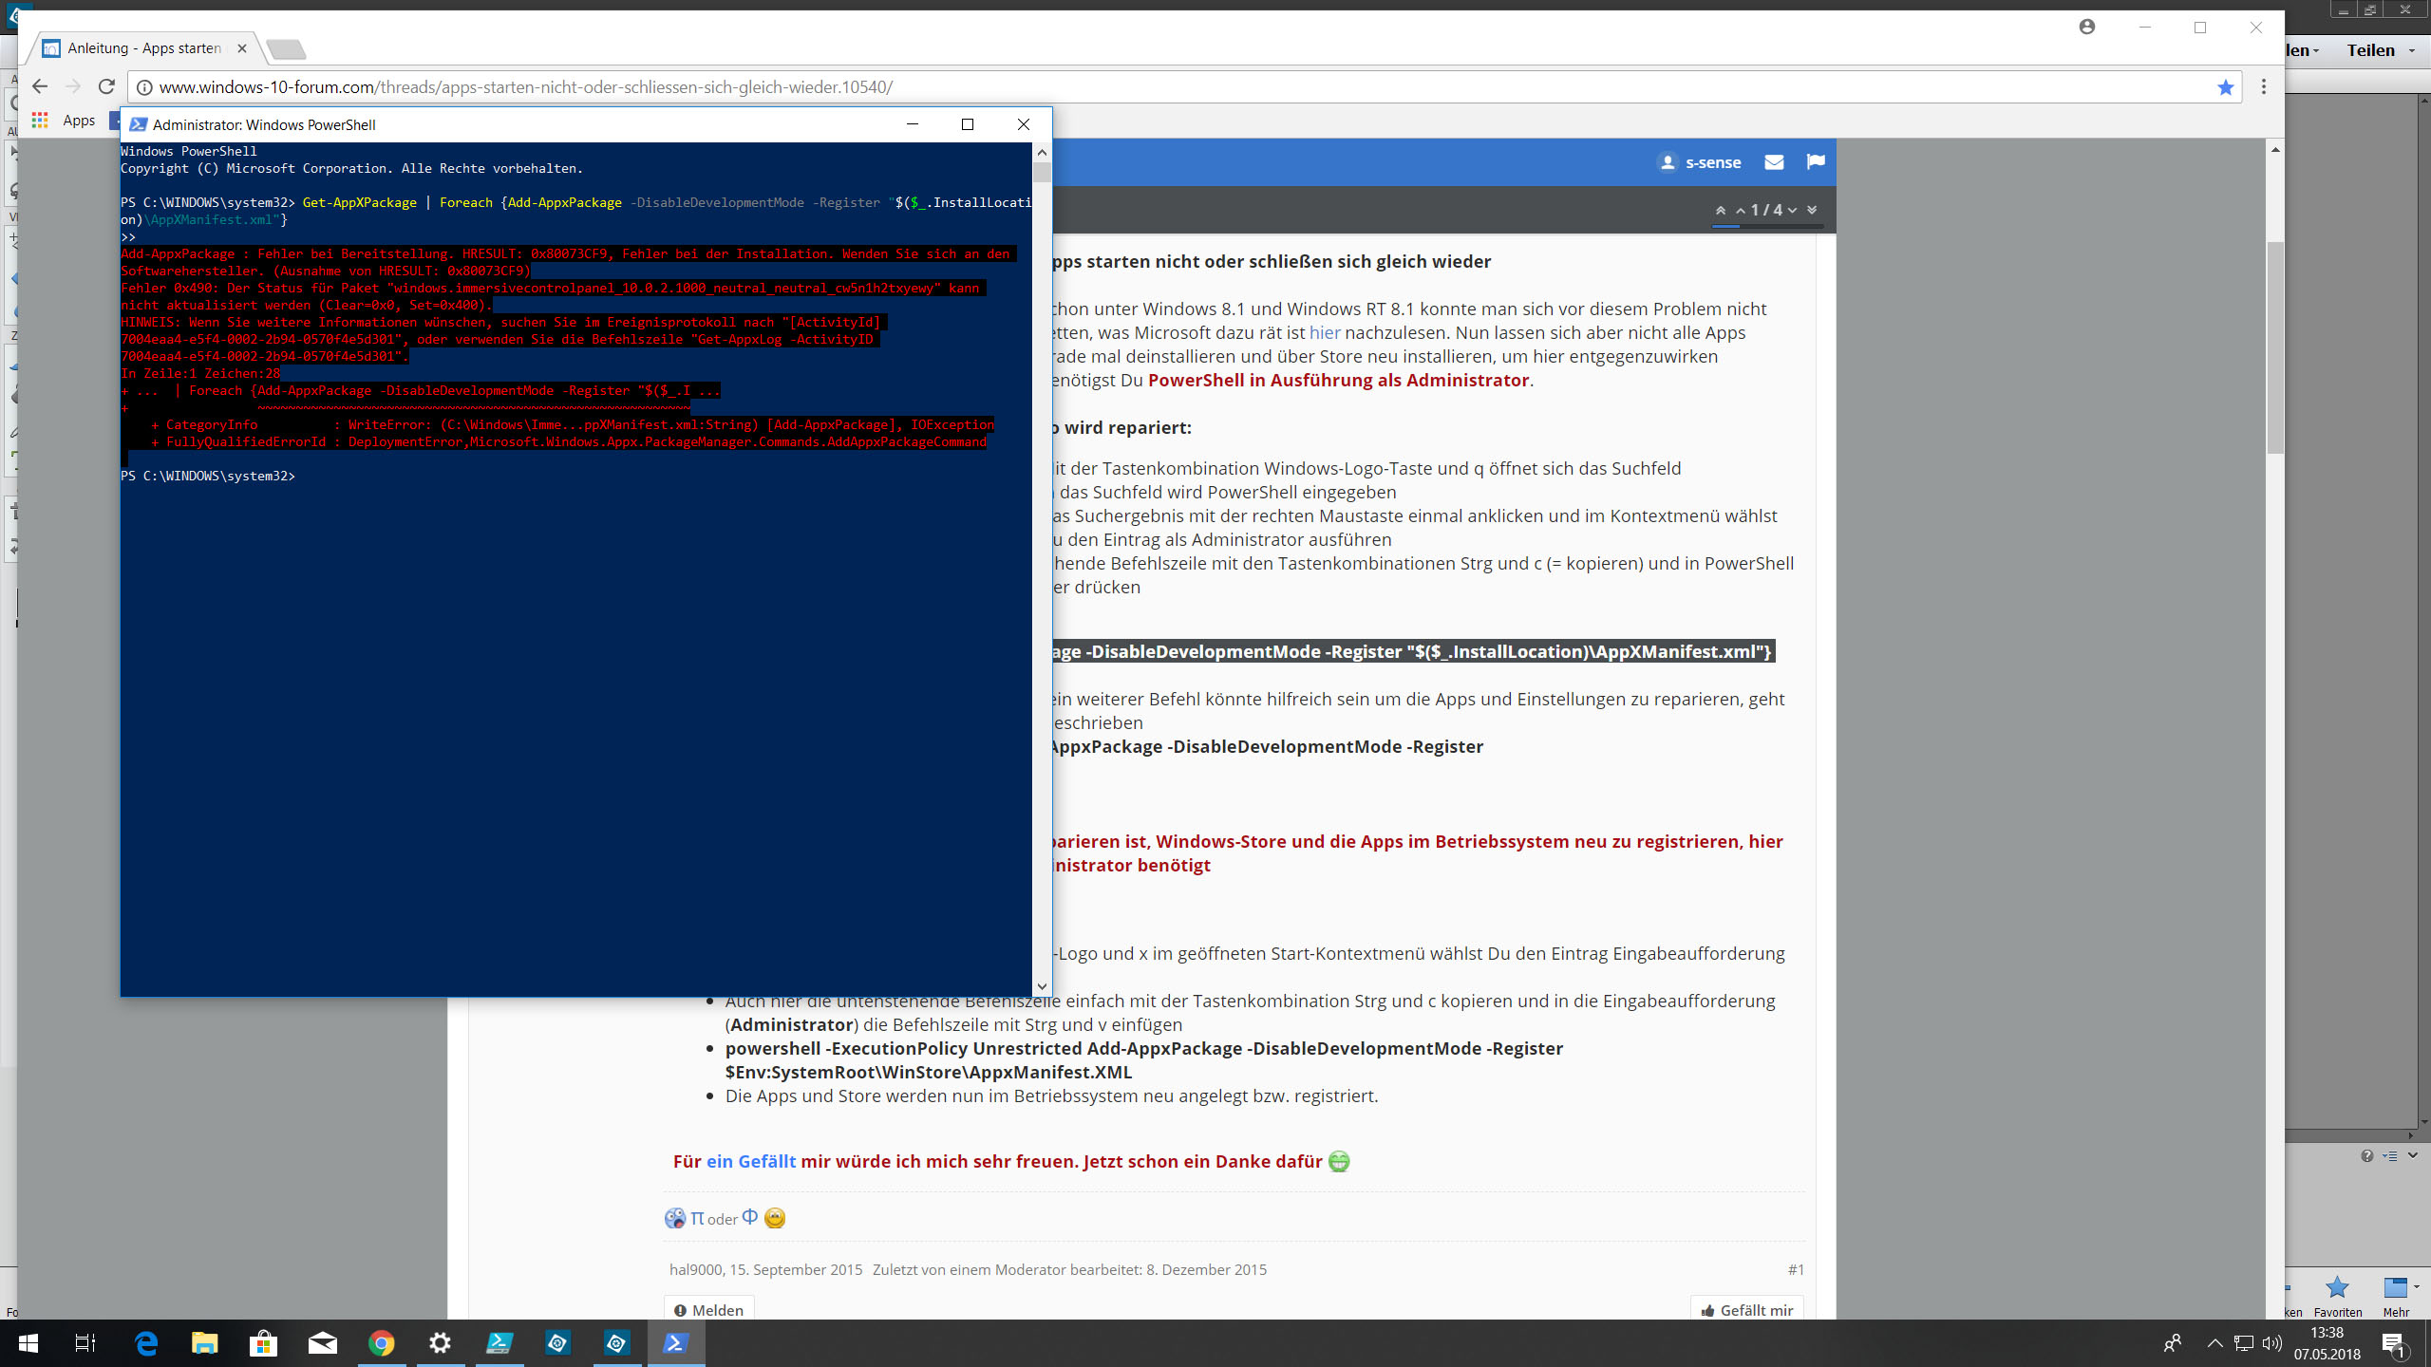The width and height of the screenshot is (2431, 1367).
Task: Open help question mark in background window
Action: 2367,1155
